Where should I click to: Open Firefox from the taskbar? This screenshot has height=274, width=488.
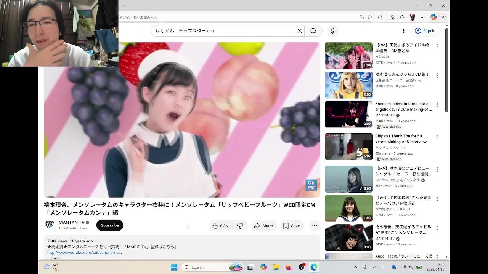coord(289,267)
